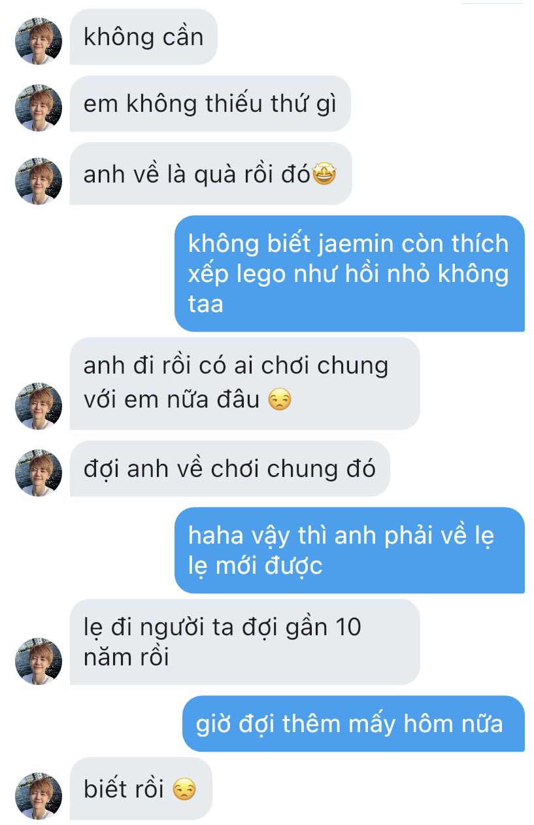Select "lẹ đi người ta đợi gần 10 năm" bubble

245,642
